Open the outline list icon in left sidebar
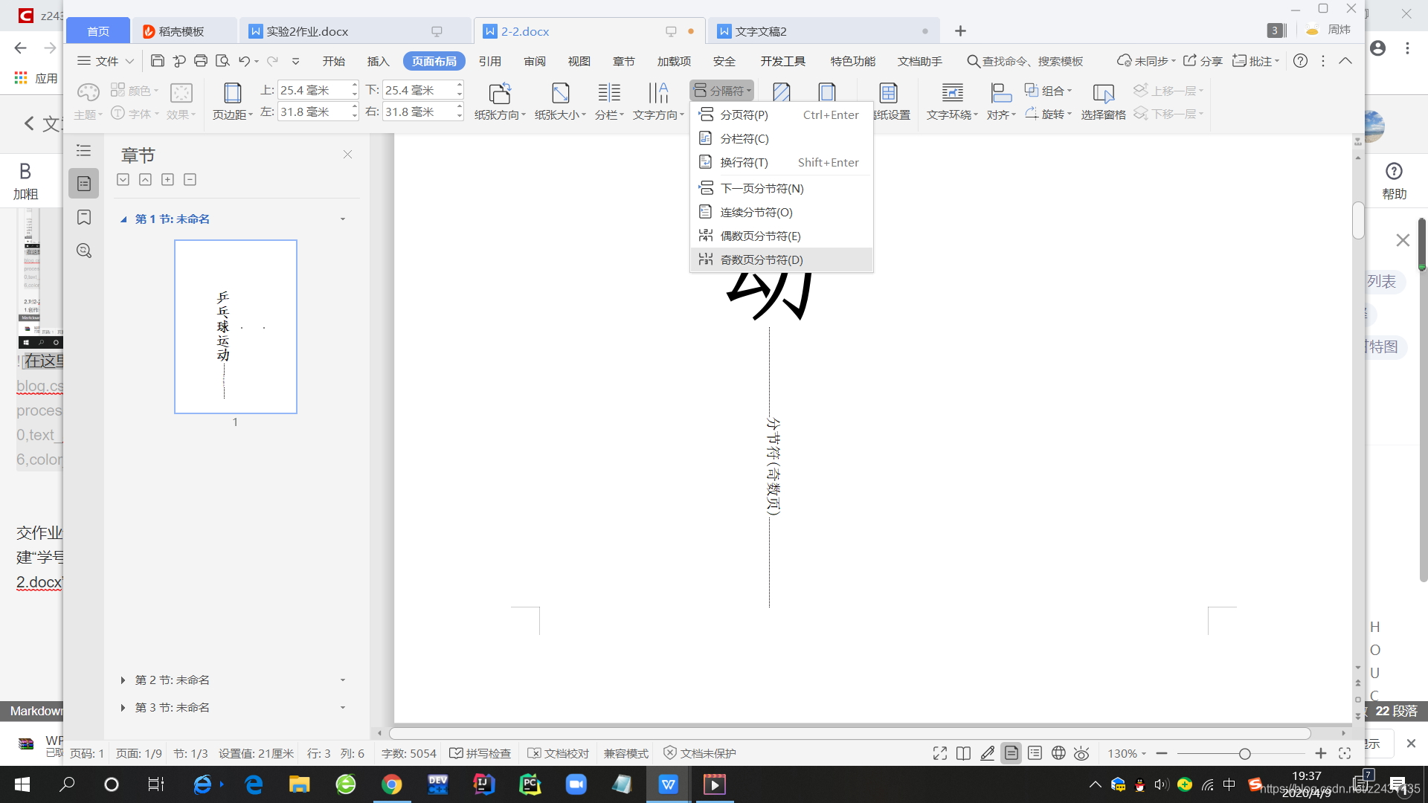Image resolution: width=1428 pixels, height=803 pixels. click(84, 151)
